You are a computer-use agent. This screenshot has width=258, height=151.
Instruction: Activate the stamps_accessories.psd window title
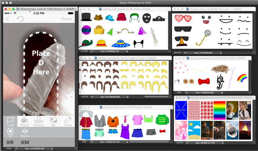point(218,58)
